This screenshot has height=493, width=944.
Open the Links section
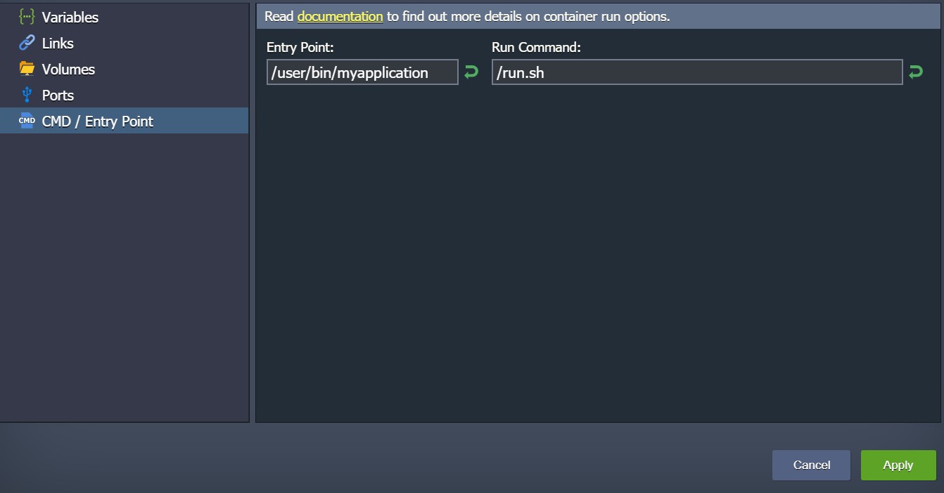pos(124,43)
